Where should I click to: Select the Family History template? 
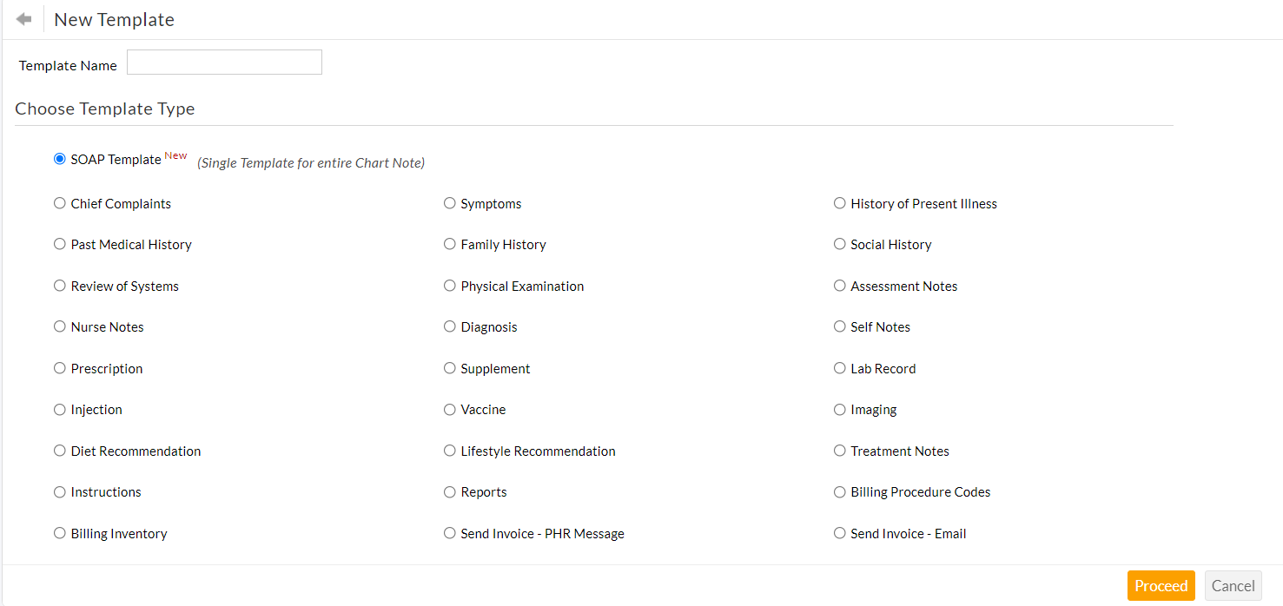coord(449,244)
